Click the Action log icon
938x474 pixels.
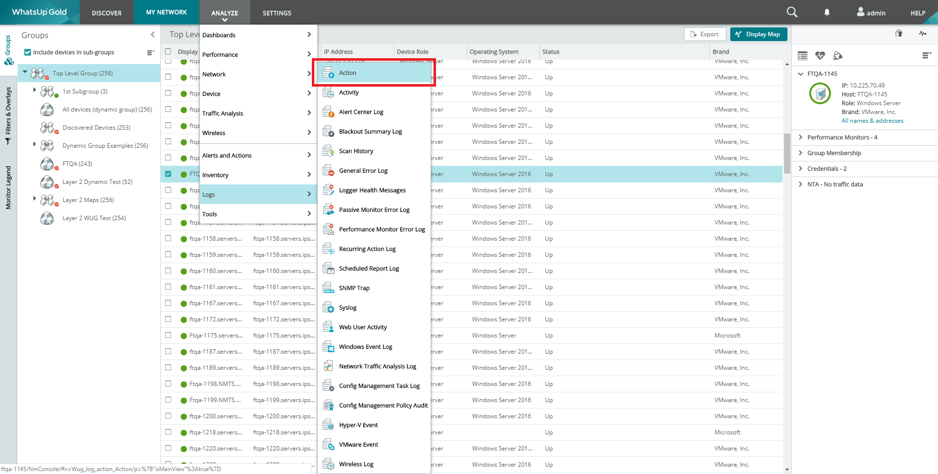pyautogui.click(x=328, y=73)
